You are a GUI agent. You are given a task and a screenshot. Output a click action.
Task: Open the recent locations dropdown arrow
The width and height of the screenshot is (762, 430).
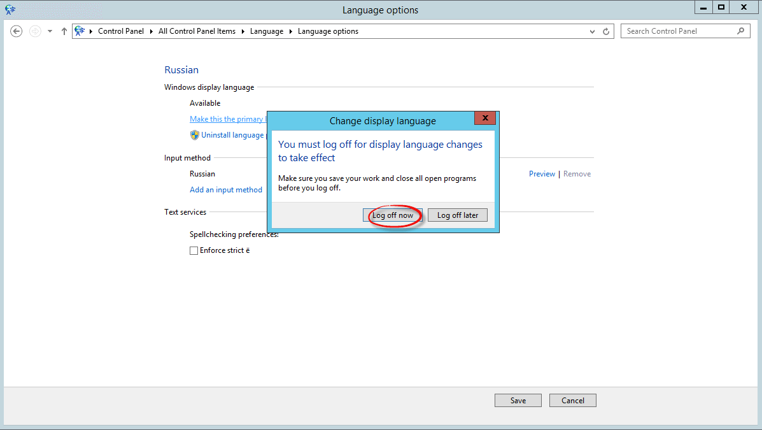50,31
